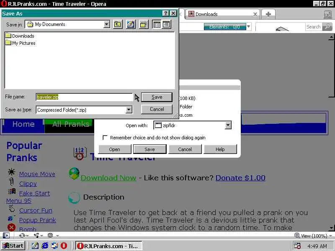Launch Internet Explorer from quick launch
335x251 pixels.
coord(45,246)
